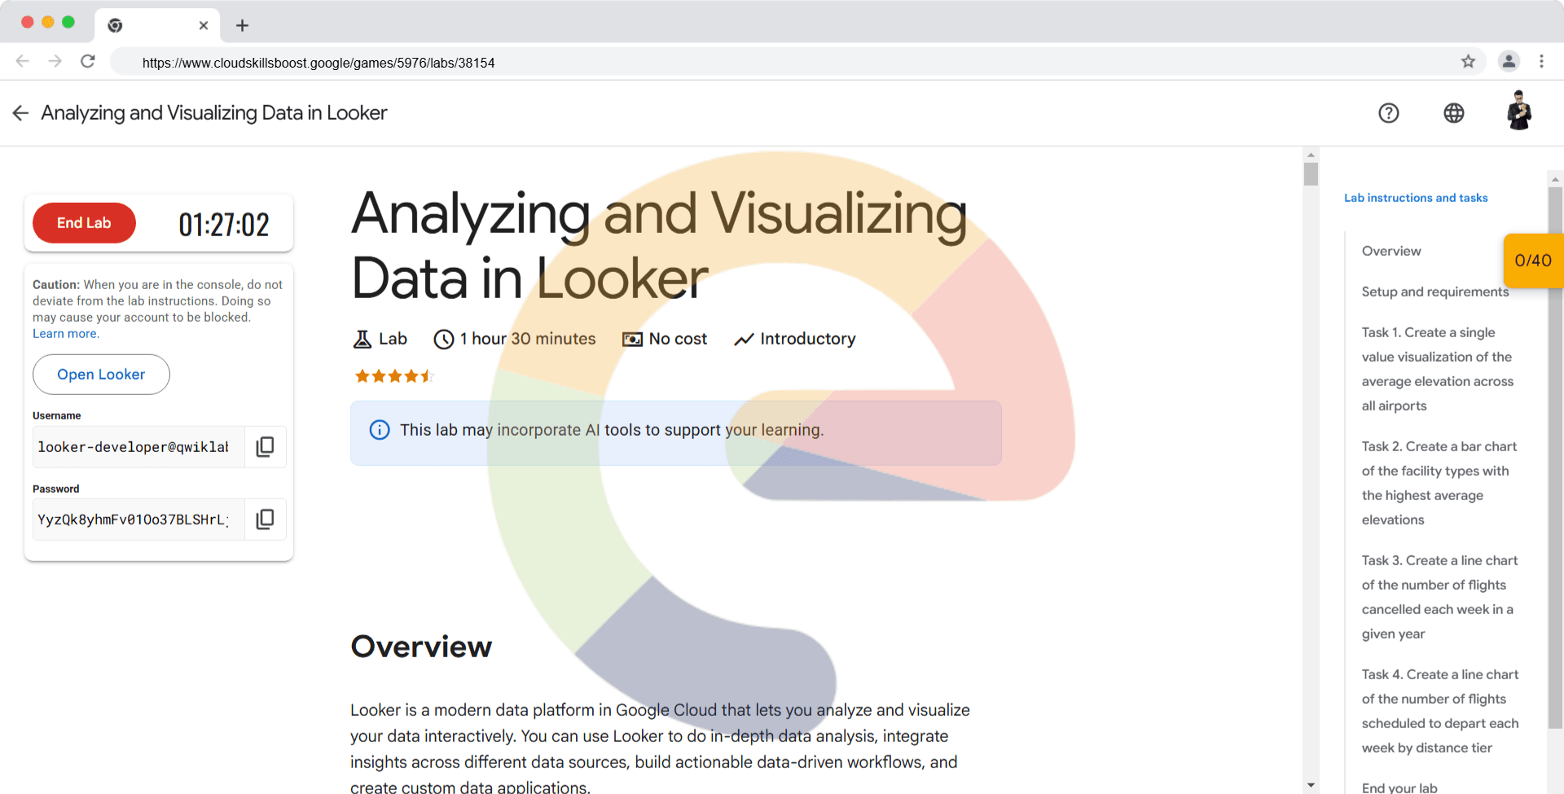
Task: Jump to Task 1 single value visualization
Action: [1438, 369]
